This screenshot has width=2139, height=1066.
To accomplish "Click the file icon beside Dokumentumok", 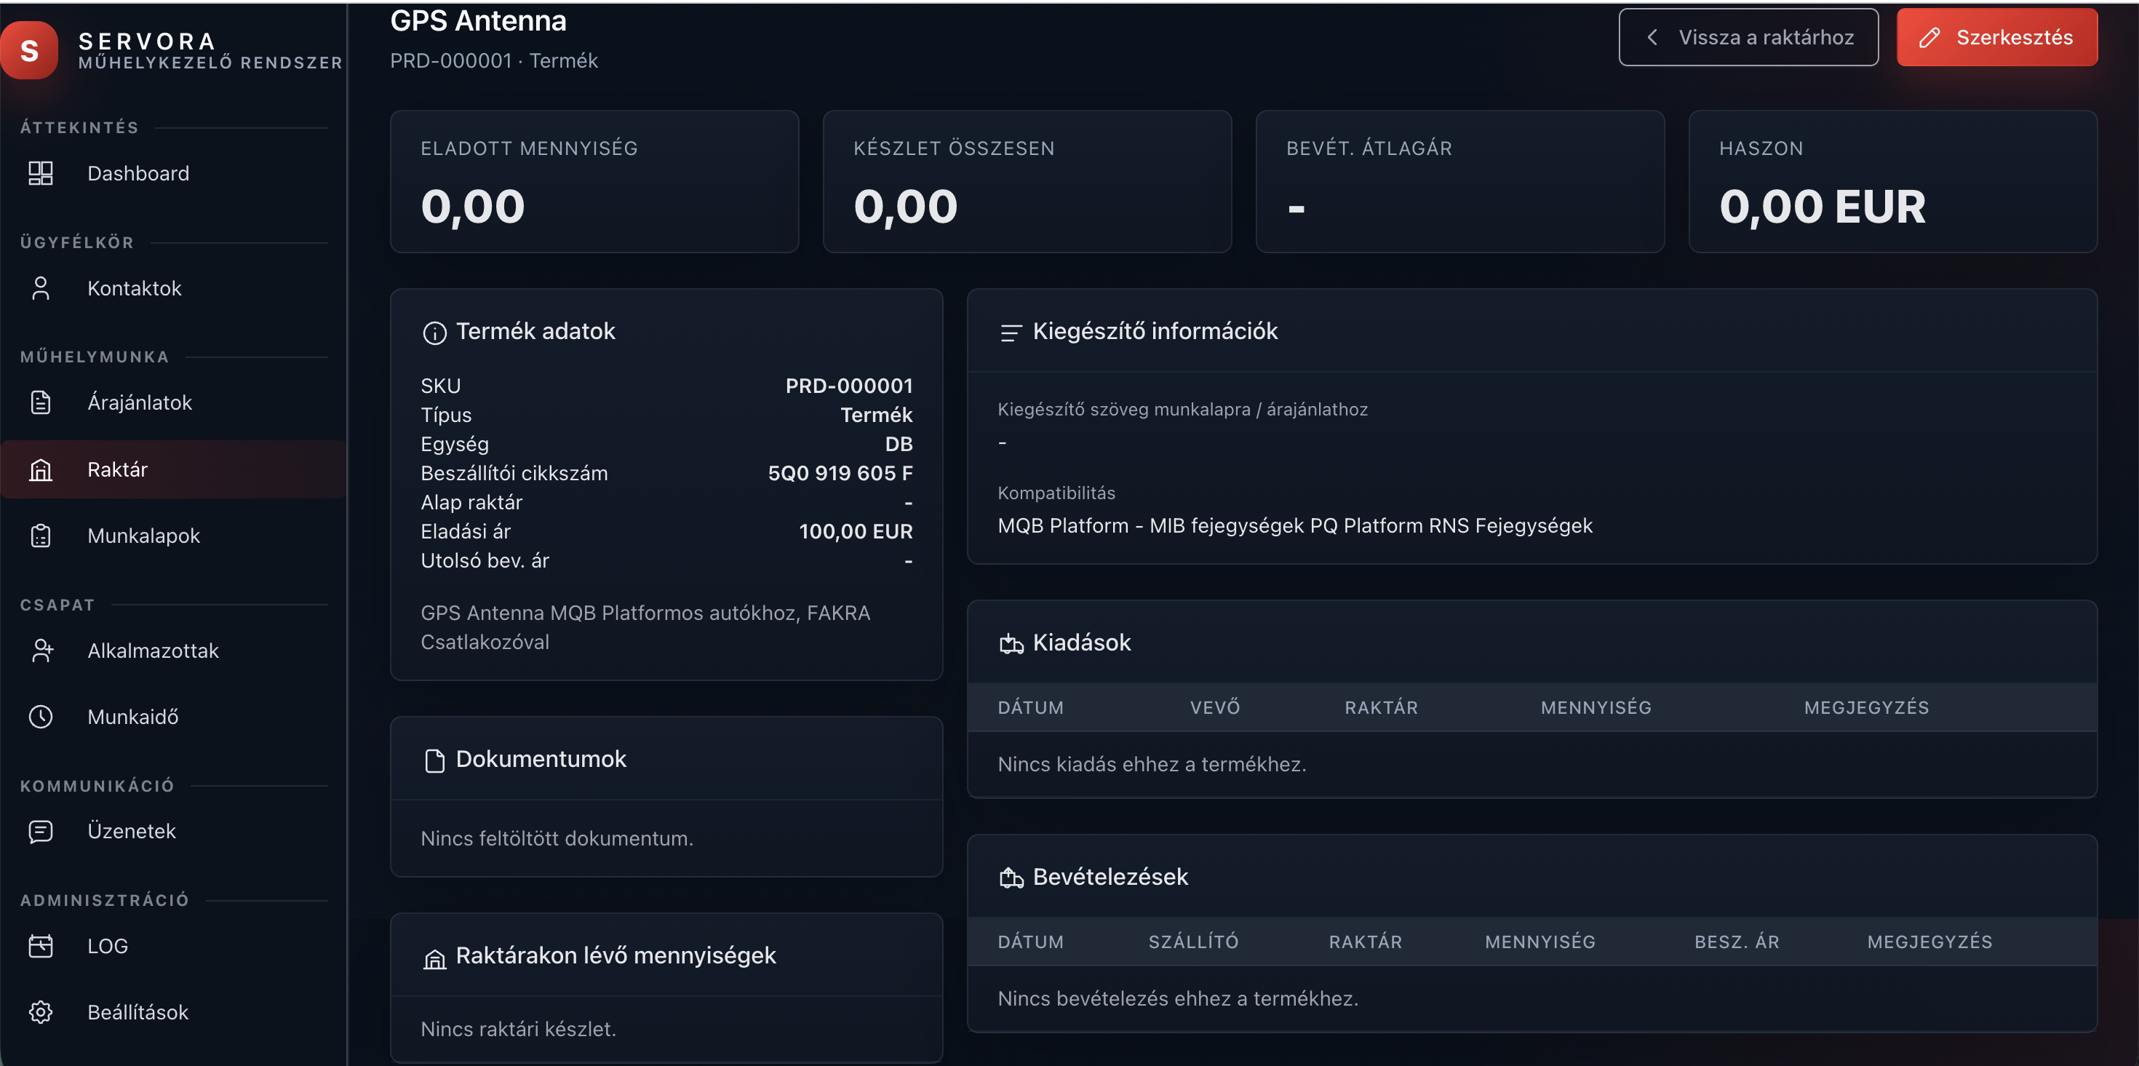I will coord(434,760).
